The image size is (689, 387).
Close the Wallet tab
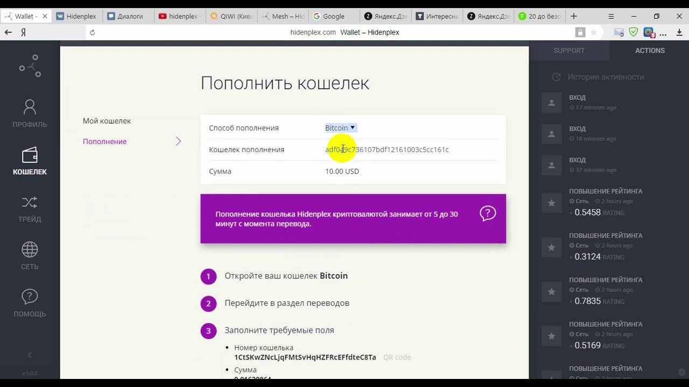(x=45, y=16)
